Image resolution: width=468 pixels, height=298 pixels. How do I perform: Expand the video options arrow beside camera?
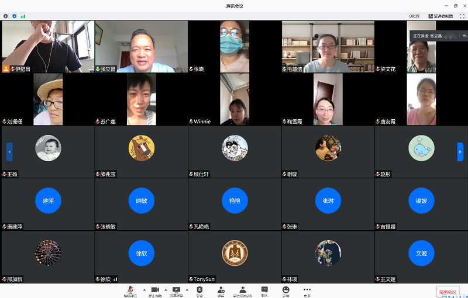(x=165, y=289)
